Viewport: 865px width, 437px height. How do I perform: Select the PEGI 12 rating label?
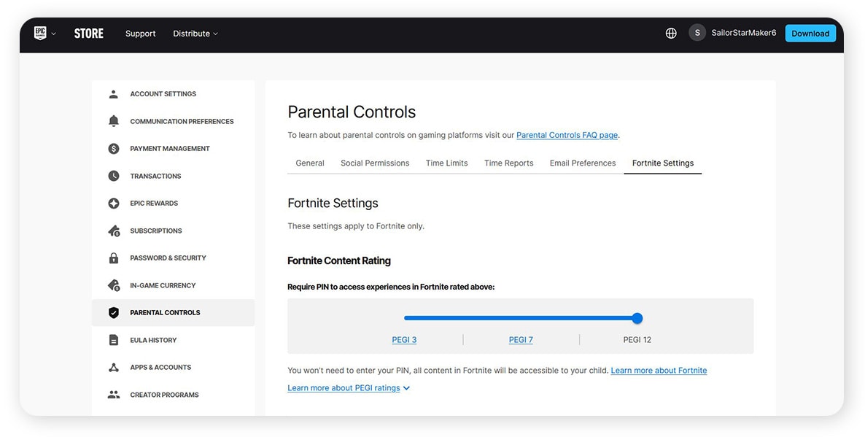(x=637, y=340)
